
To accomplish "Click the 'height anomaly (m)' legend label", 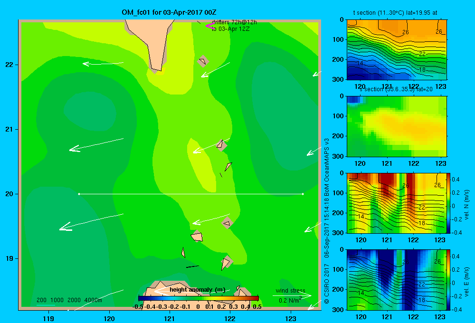I will [198, 290].
